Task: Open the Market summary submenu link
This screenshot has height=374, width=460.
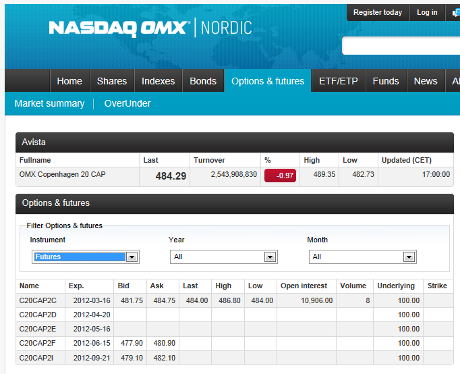Action: (x=49, y=103)
